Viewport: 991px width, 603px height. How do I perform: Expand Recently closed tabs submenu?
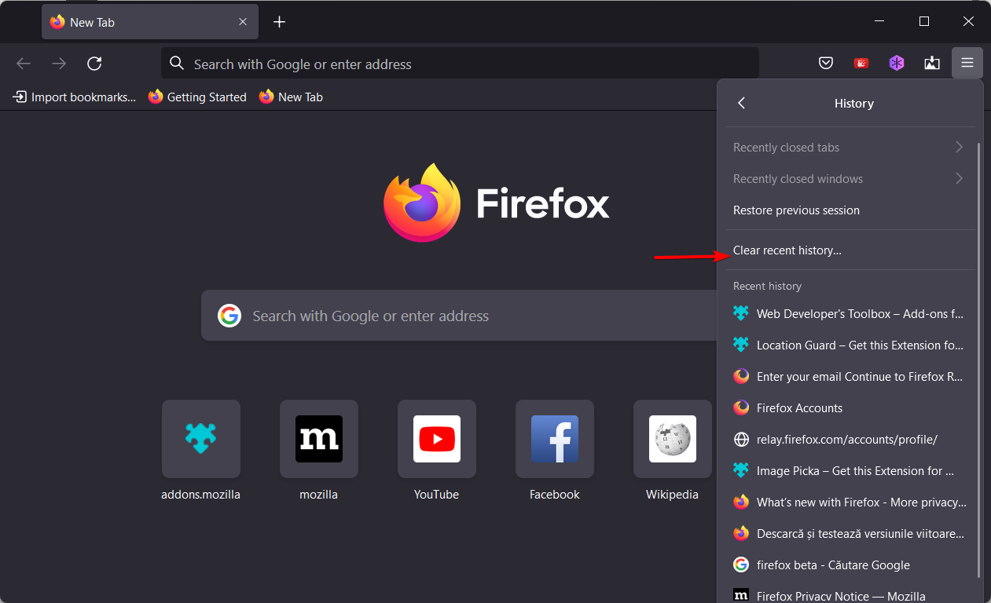[850, 148]
